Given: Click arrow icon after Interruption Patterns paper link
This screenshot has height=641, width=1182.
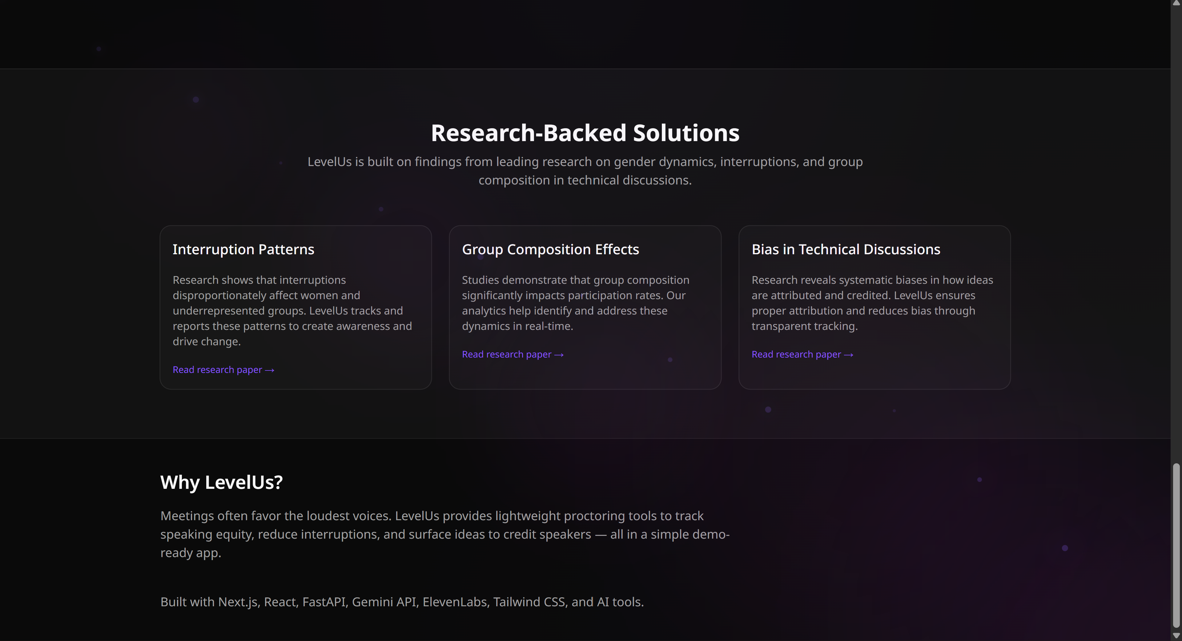Looking at the screenshot, I should 270,370.
